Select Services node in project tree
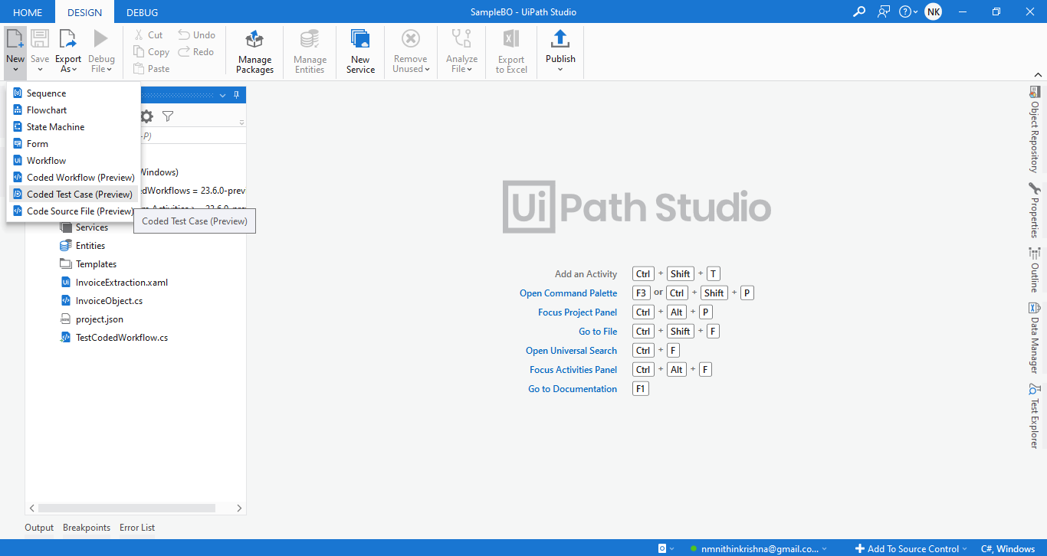This screenshot has width=1047, height=556. click(91, 227)
